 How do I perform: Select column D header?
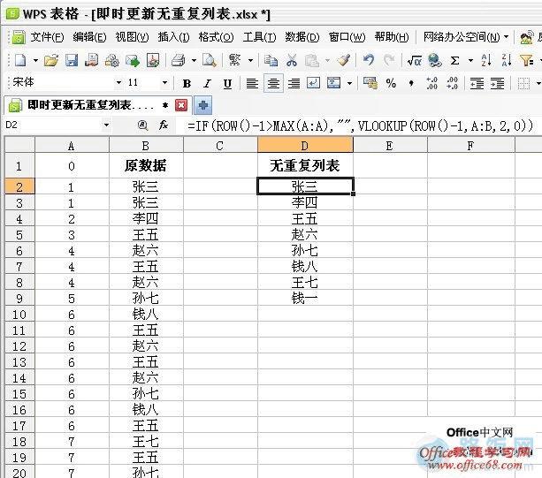(x=305, y=146)
